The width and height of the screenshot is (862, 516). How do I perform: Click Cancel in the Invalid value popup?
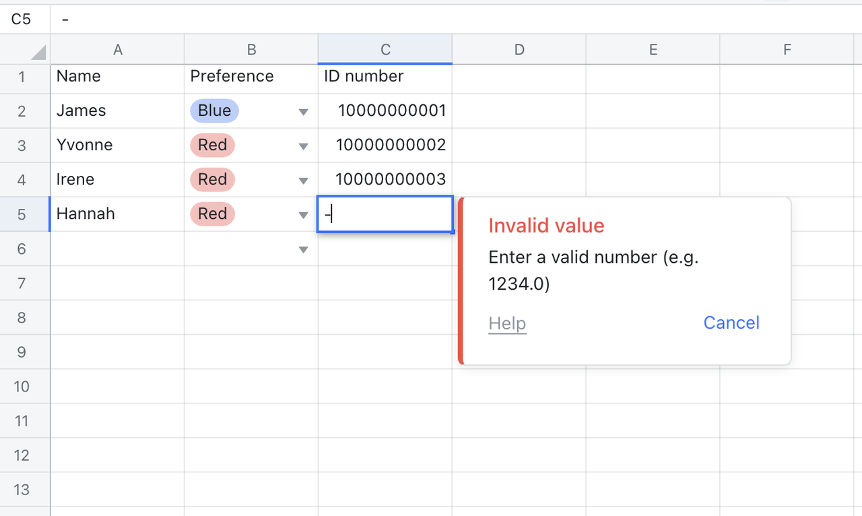pyautogui.click(x=731, y=323)
